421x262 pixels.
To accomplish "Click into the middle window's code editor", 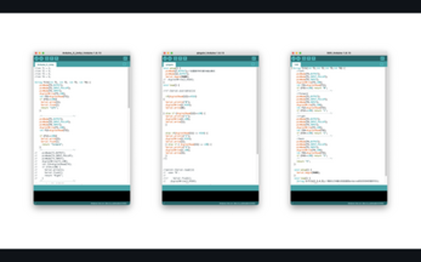I will click(x=209, y=126).
